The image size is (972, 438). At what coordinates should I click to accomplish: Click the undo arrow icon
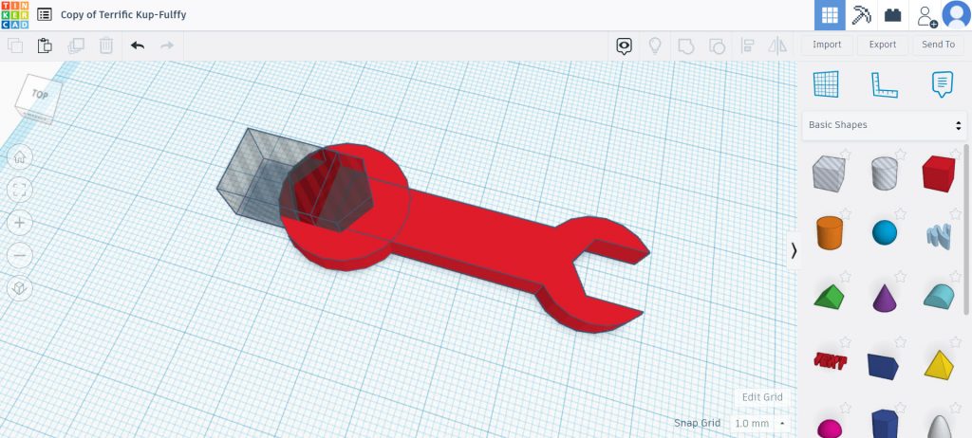pyautogui.click(x=138, y=46)
